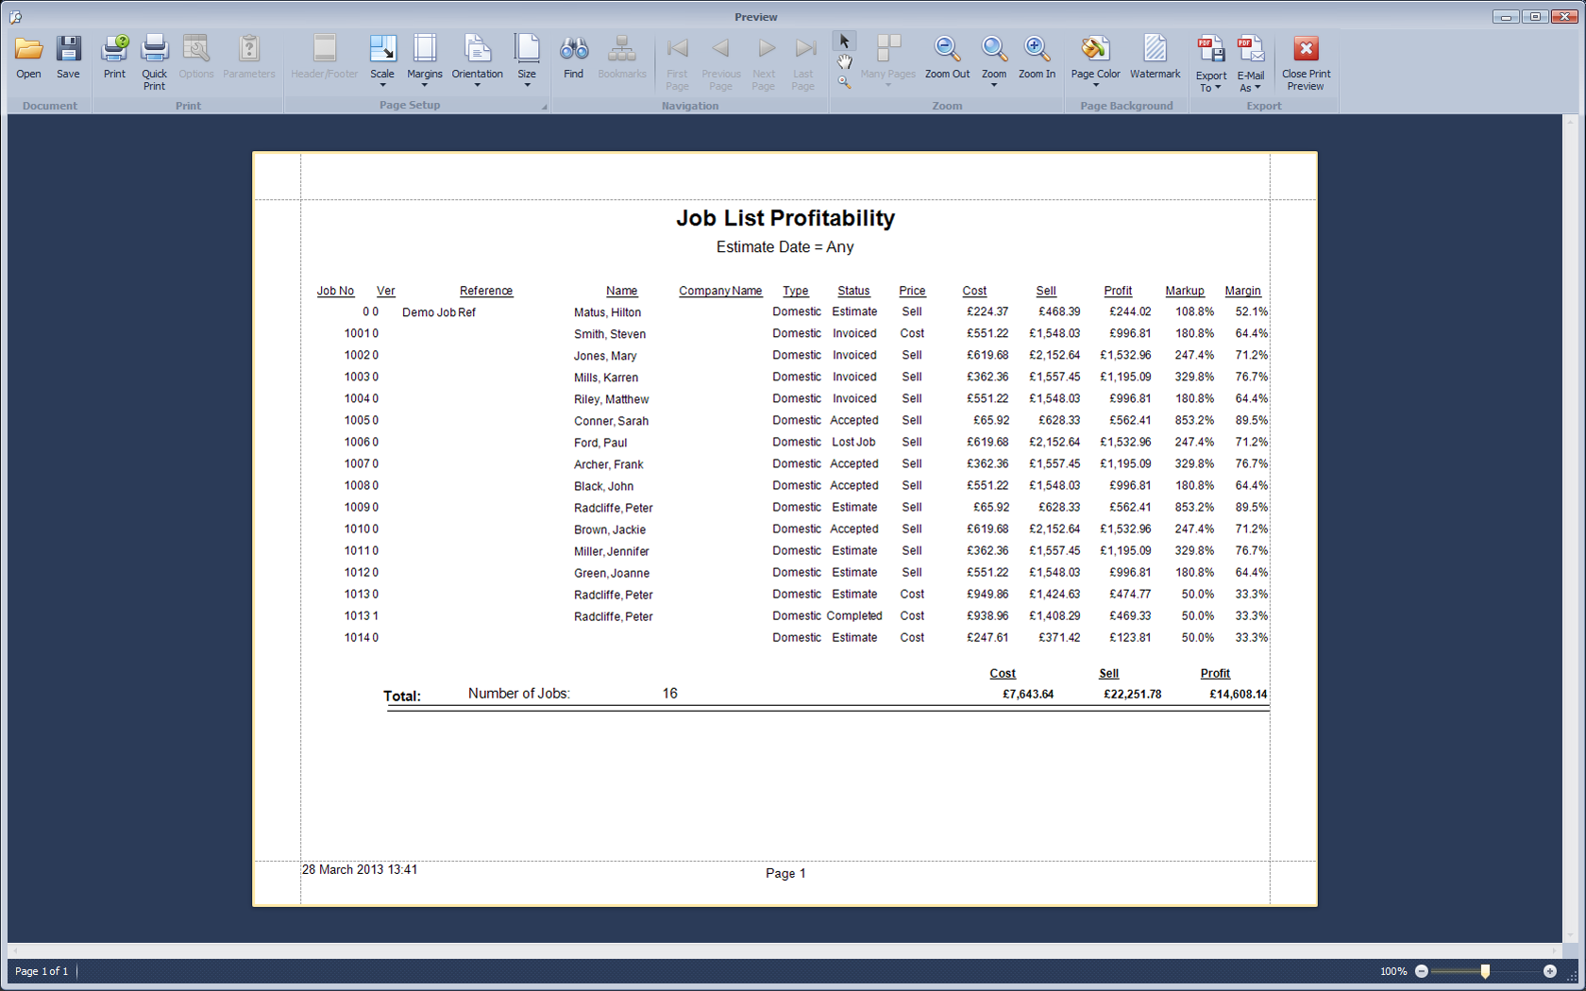Click the zoom slider handle
Image resolution: width=1586 pixels, height=991 pixels.
pyautogui.click(x=1485, y=971)
